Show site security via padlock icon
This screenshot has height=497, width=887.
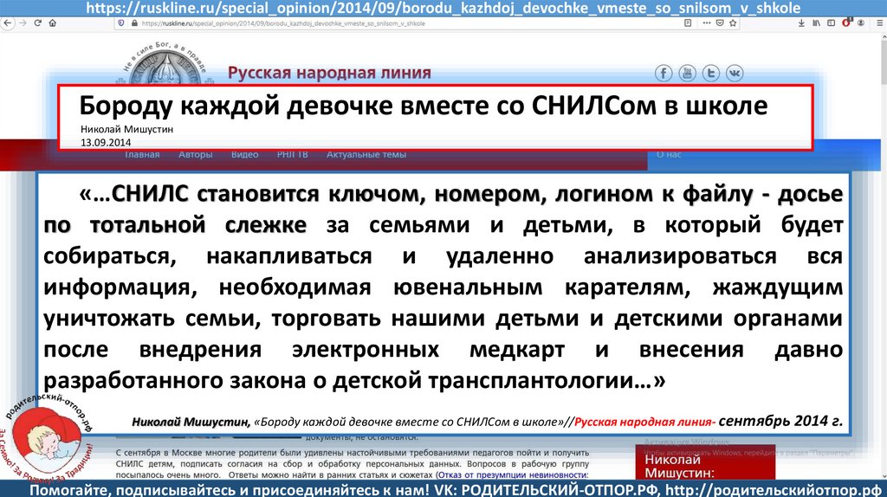pos(134,23)
